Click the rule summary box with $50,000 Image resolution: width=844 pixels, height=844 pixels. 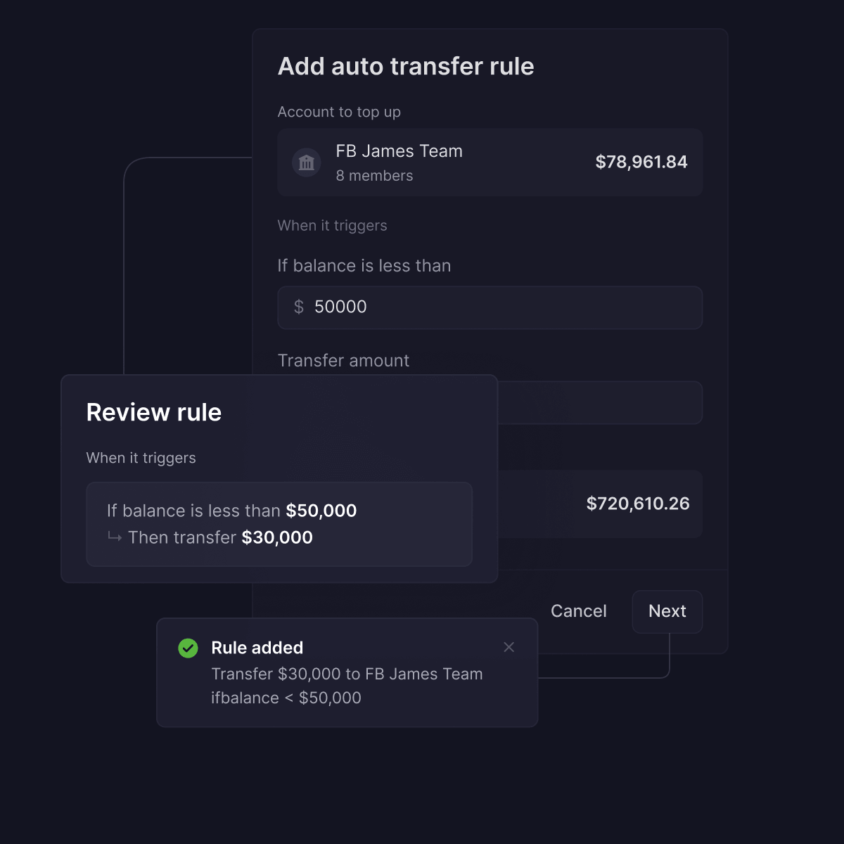point(279,524)
